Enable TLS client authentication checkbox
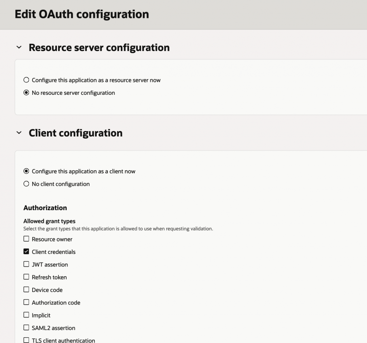This screenshot has width=367, height=343. coord(26,340)
